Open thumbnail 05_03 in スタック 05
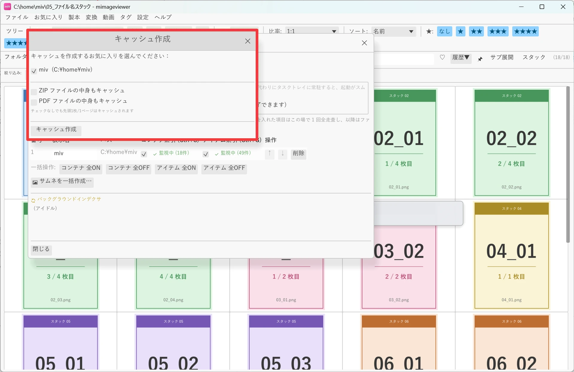Viewport: 574px width, 372px height. [286, 342]
